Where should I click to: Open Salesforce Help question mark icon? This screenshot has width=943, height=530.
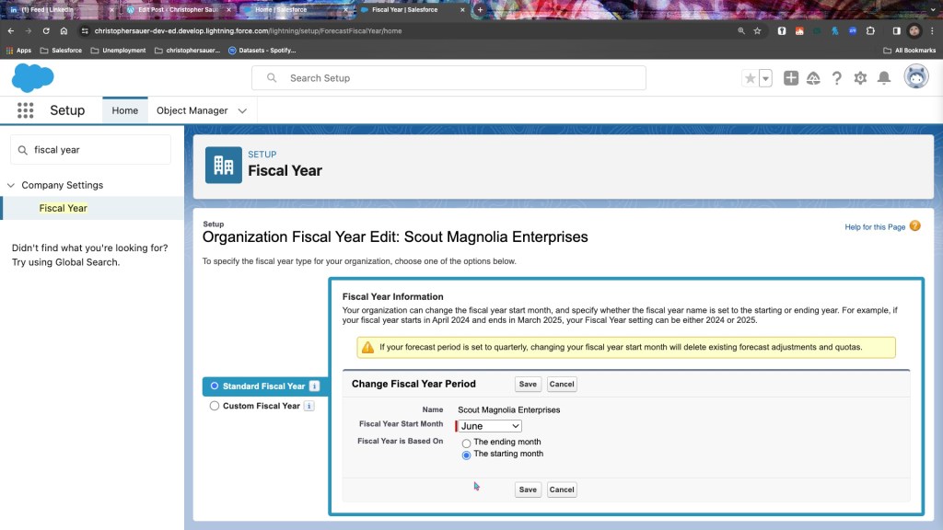(x=836, y=78)
